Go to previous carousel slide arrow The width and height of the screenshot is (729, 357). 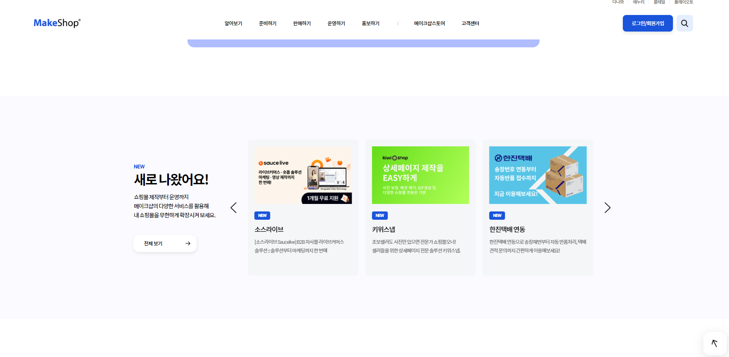[234, 207]
